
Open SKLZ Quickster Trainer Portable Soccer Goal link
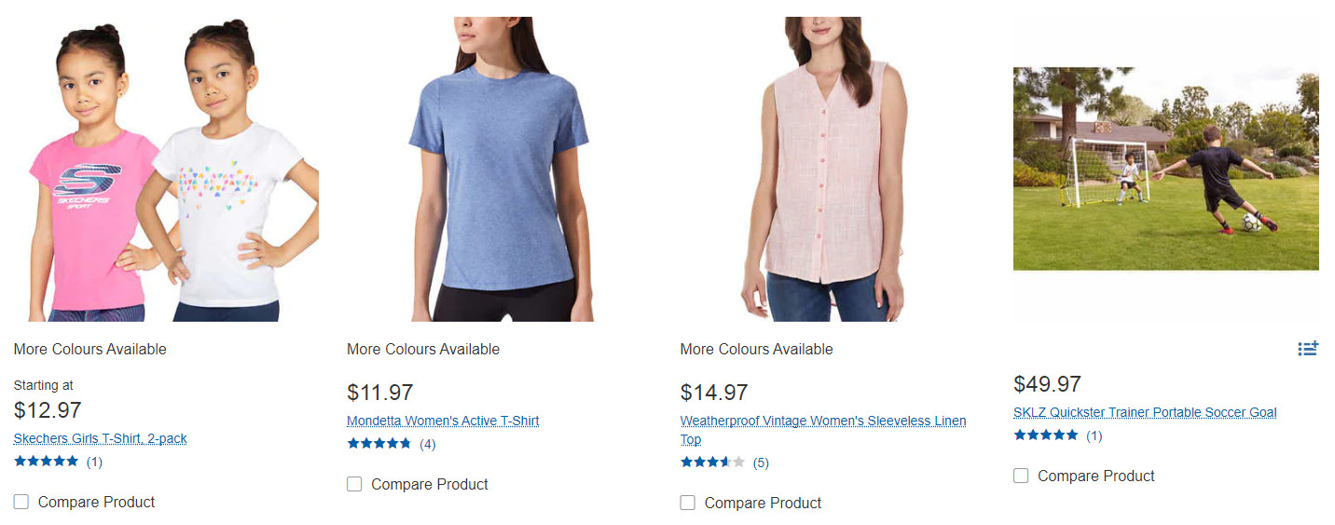pyautogui.click(x=1145, y=412)
